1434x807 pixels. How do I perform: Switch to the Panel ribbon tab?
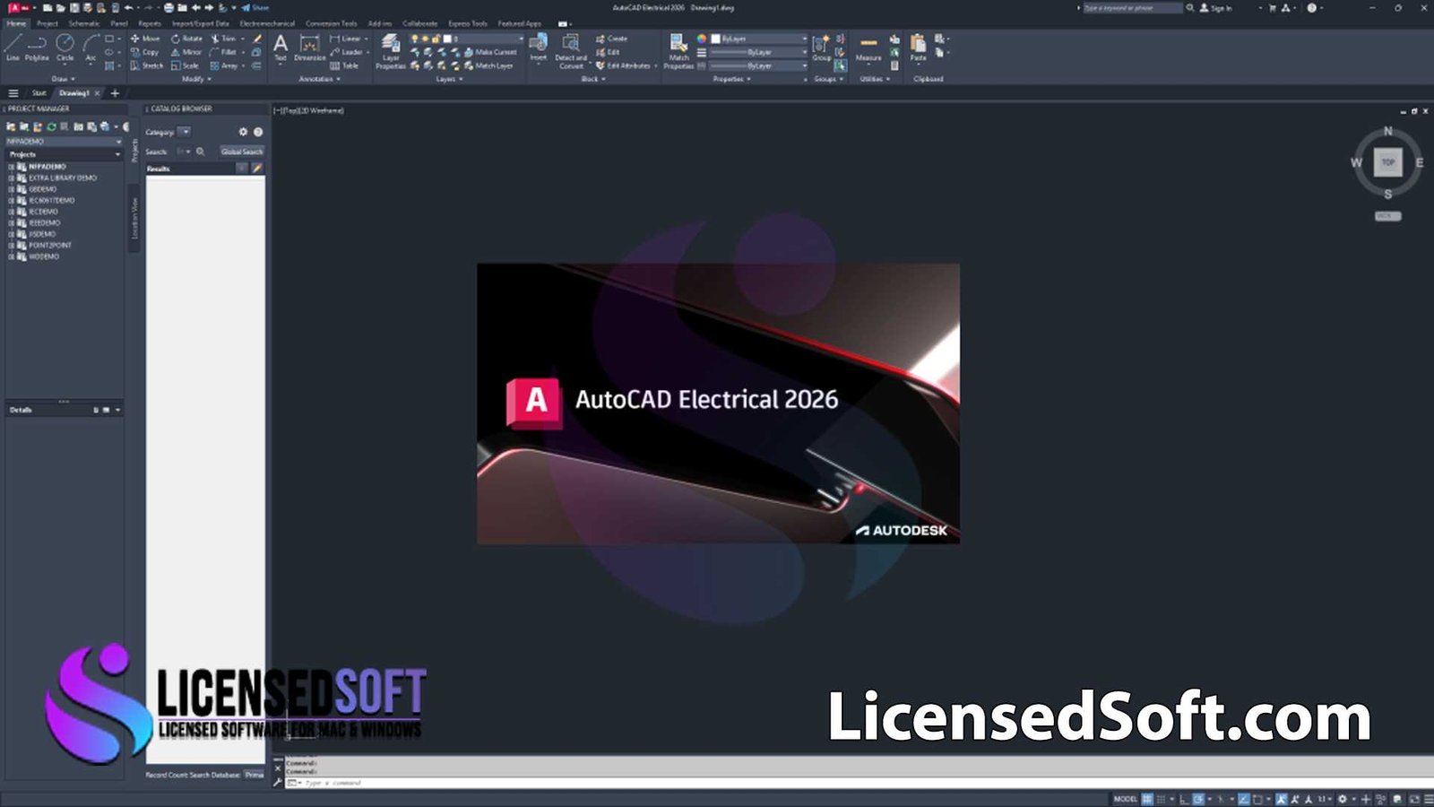click(119, 23)
